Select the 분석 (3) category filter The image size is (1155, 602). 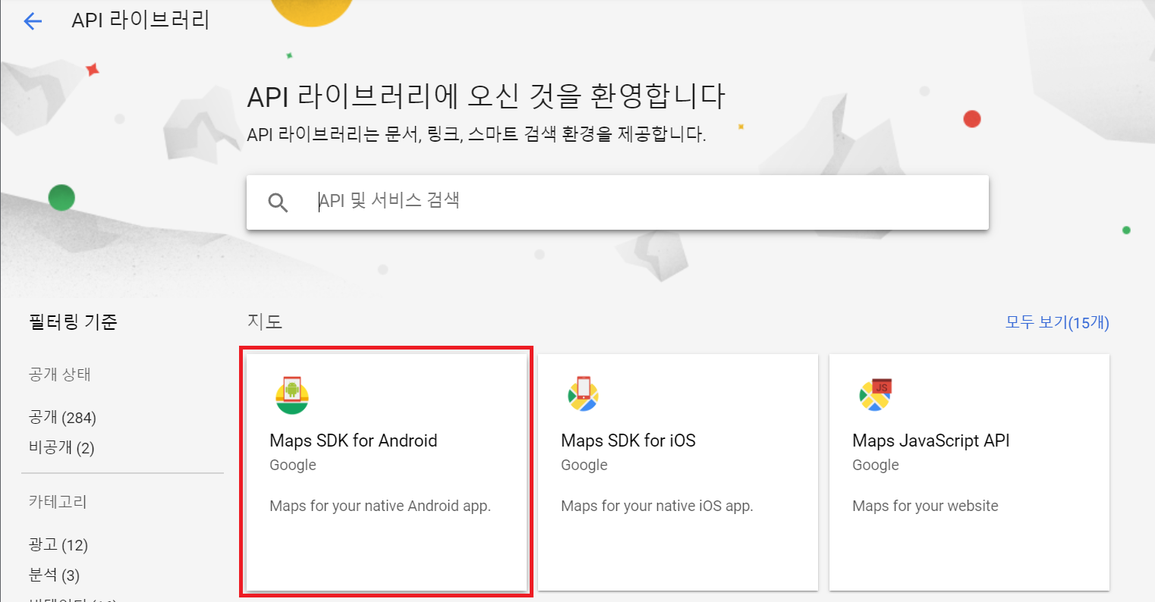pyautogui.click(x=54, y=575)
